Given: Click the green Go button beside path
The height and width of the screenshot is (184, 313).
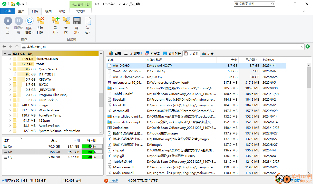Looking at the screenshot, I should coord(308,46).
